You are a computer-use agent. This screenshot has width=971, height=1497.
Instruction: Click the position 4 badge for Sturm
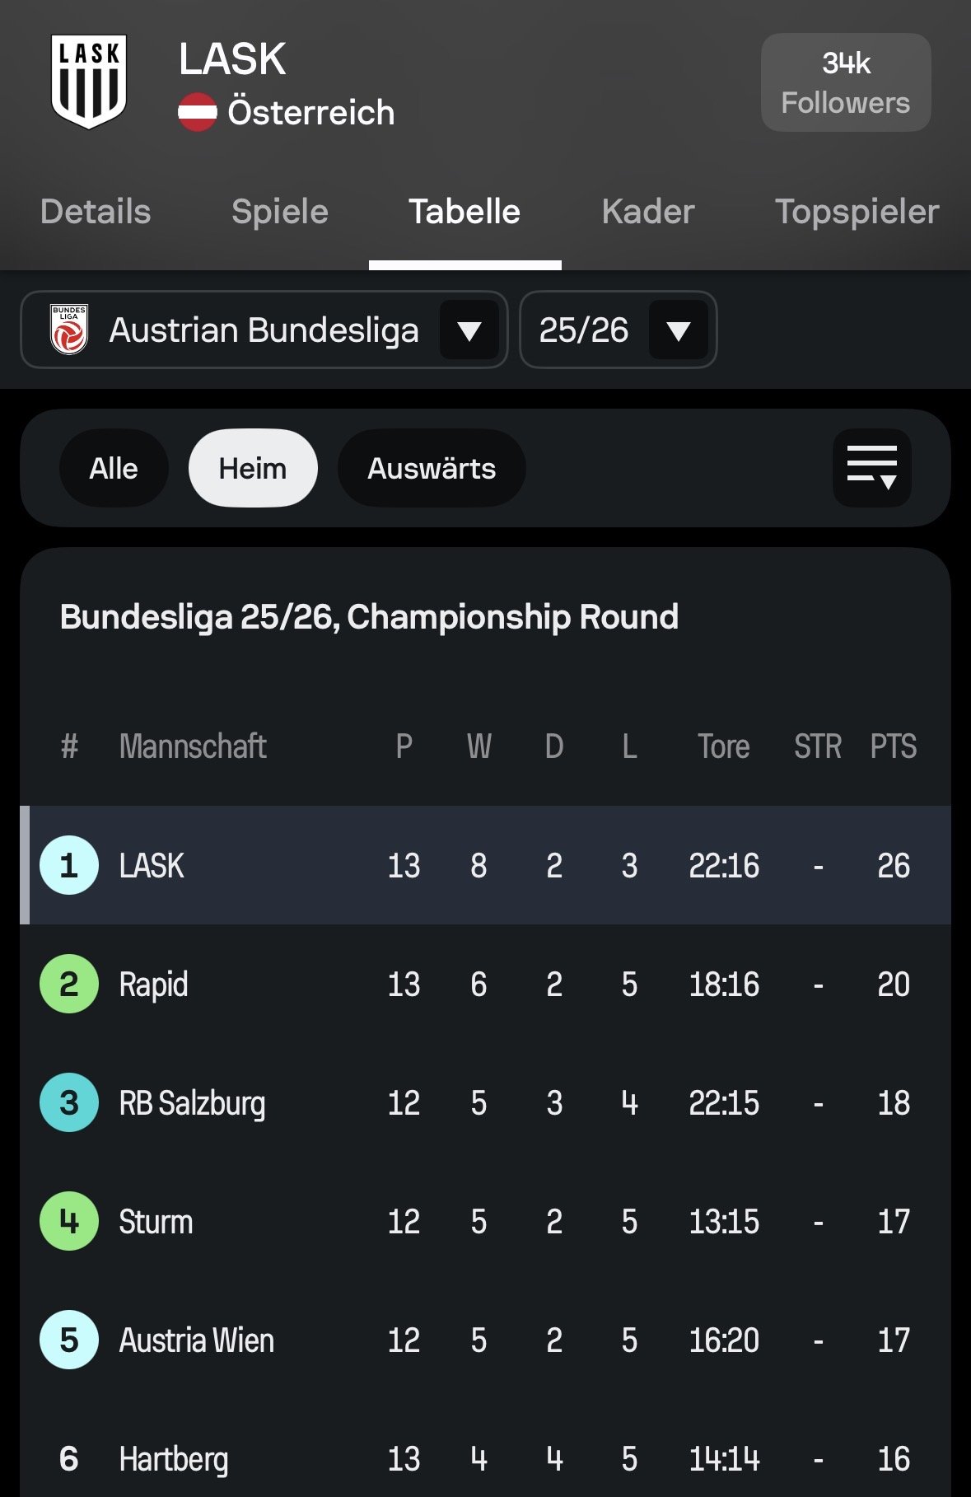click(69, 1221)
